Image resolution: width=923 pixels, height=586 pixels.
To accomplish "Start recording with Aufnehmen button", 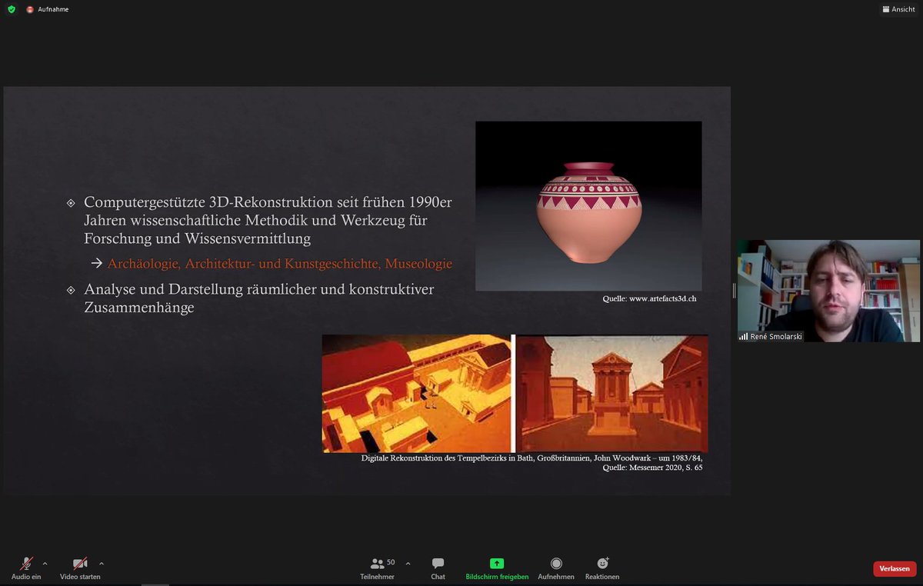I will (556, 568).
